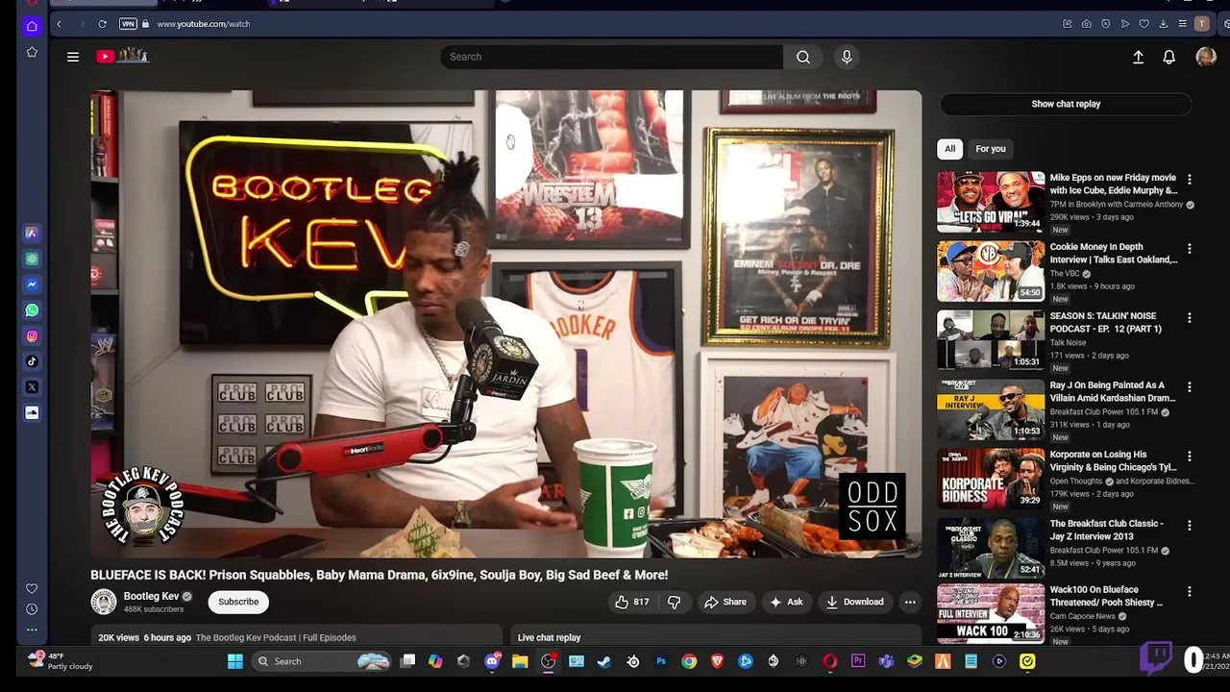Viewport: 1230px width, 692px height.
Task: Click the Ask button
Action: 786,602
